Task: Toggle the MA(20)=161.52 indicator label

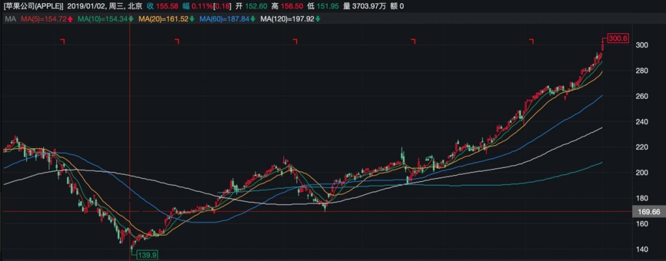Action: (x=163, y=19)
